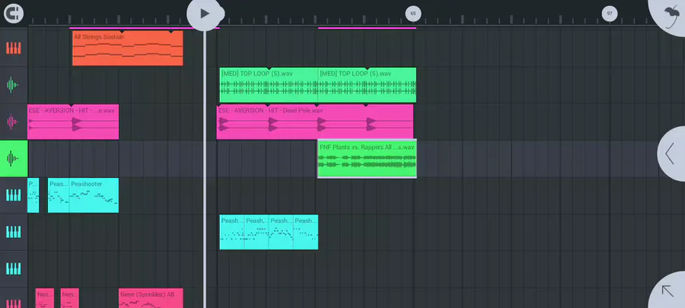Click the magenta loop bar ending at marker 65
The image size is (685, 308).
point(367,28)
